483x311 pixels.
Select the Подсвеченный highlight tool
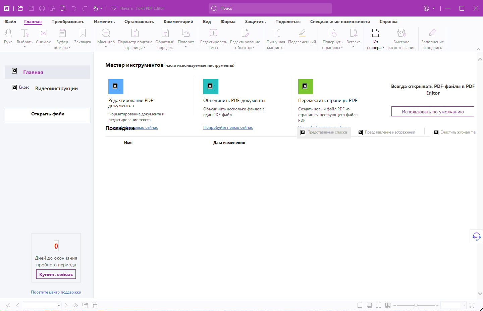pyautogui.click(x=302, y=37)
